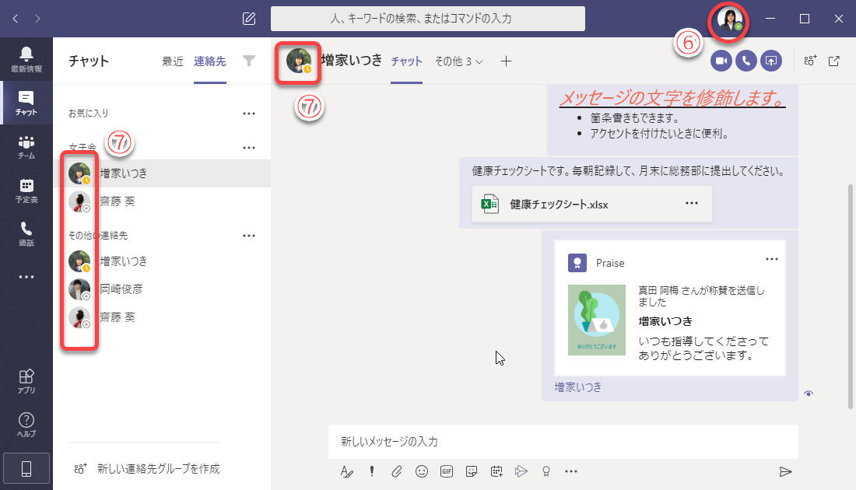Open the Apps (アプリ) sidebar icon
856x490 pixels.
point(26,381)
